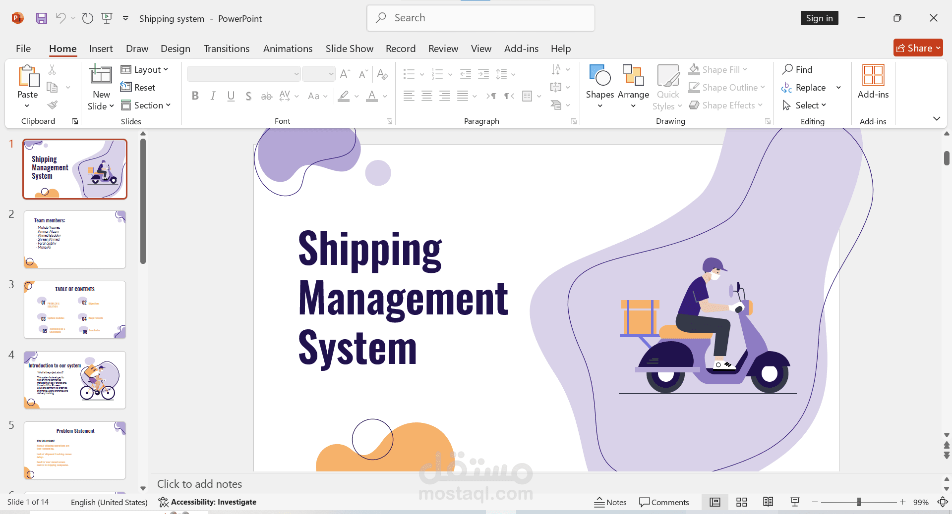
Task: Open the font size combo box
Action: tap(319, 74)
